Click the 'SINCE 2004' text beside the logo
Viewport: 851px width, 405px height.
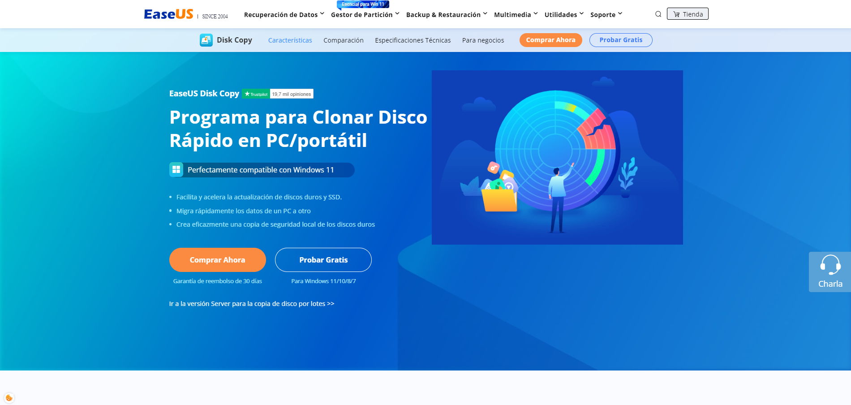215,17
